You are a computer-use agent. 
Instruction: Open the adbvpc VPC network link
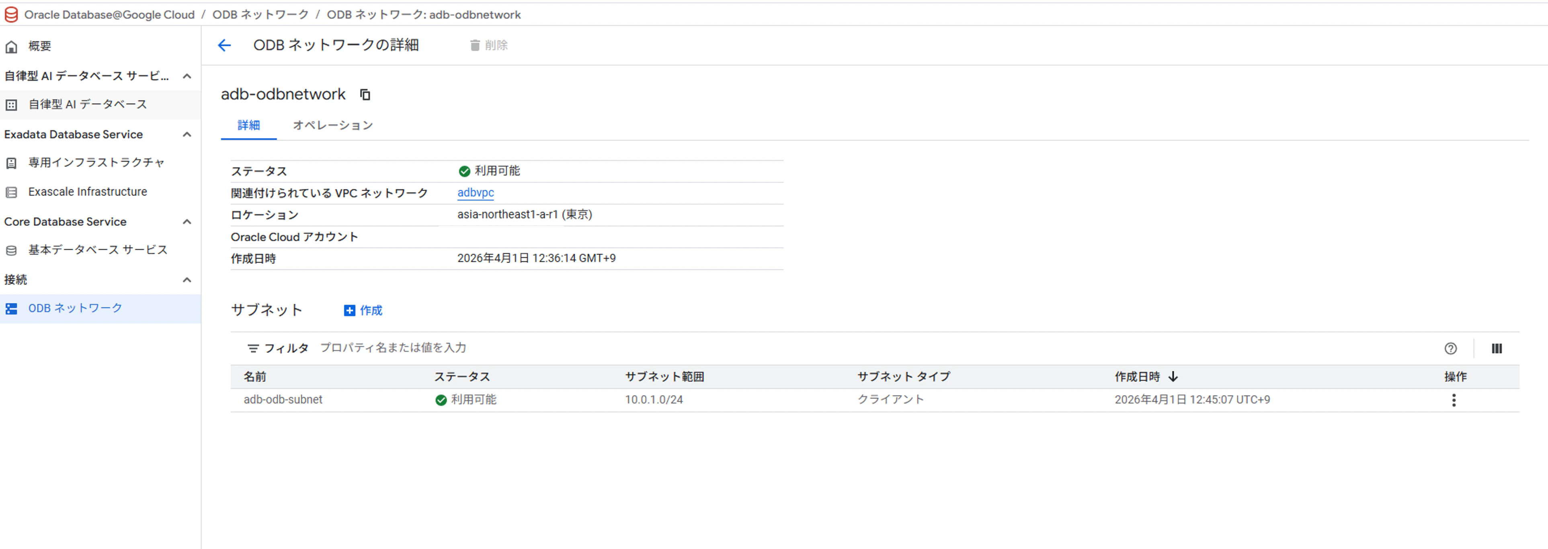pos(476,193)
